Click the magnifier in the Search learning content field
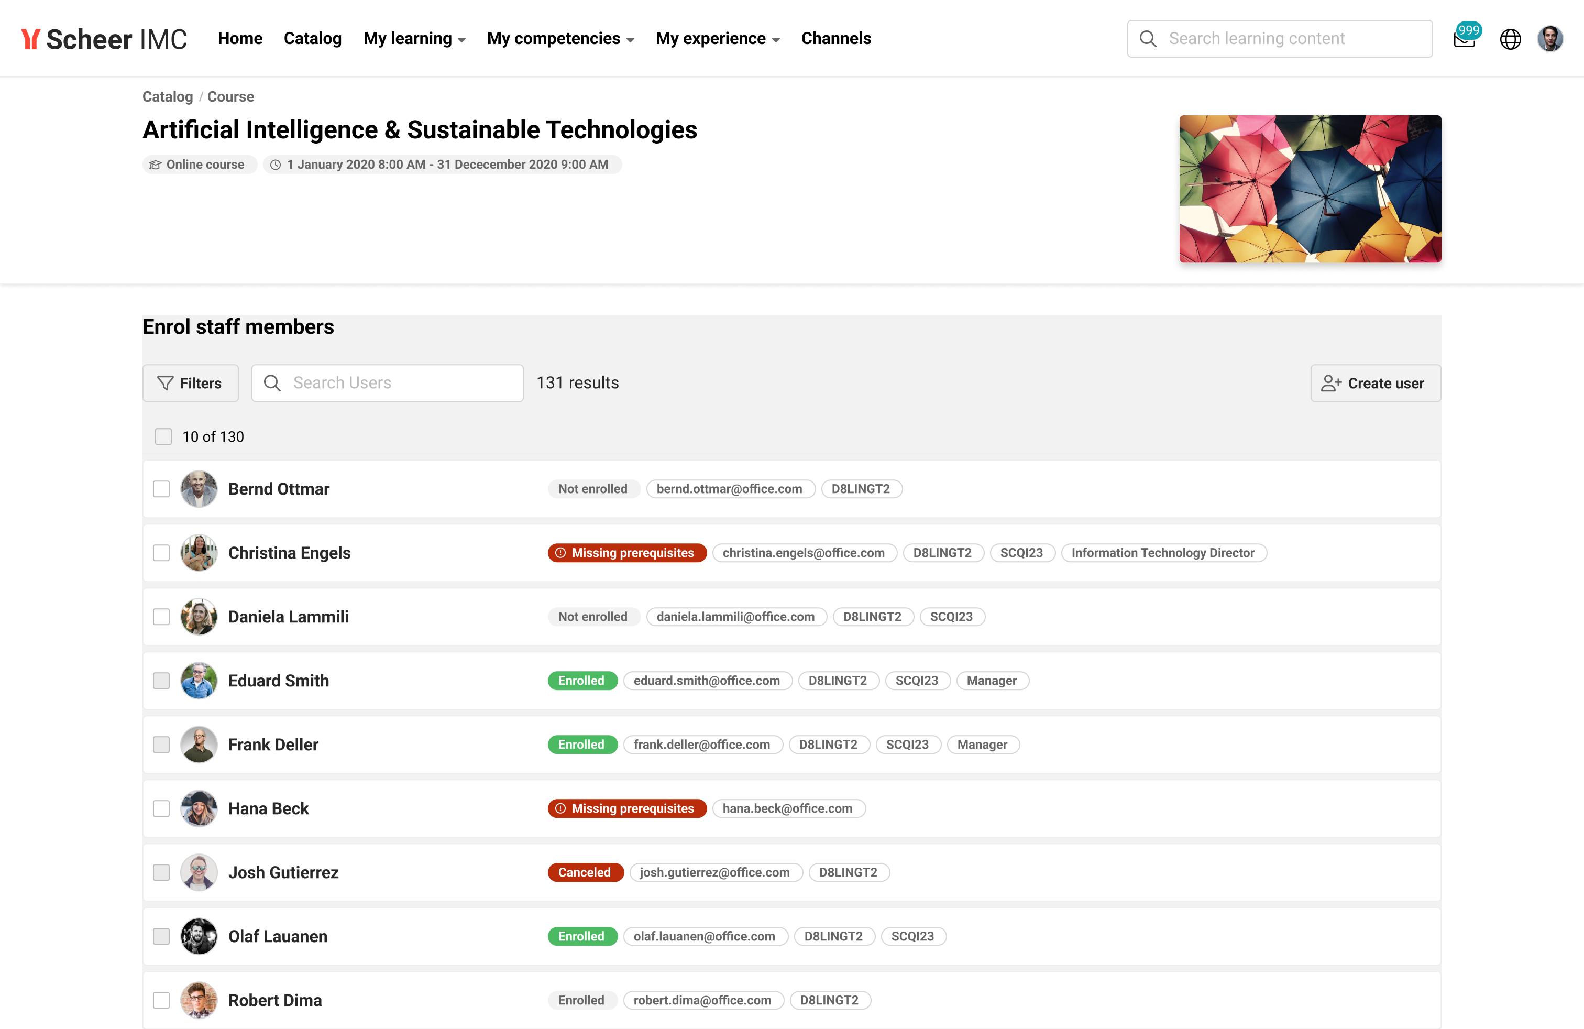 pyautogui.click(x=1147, y=39)
